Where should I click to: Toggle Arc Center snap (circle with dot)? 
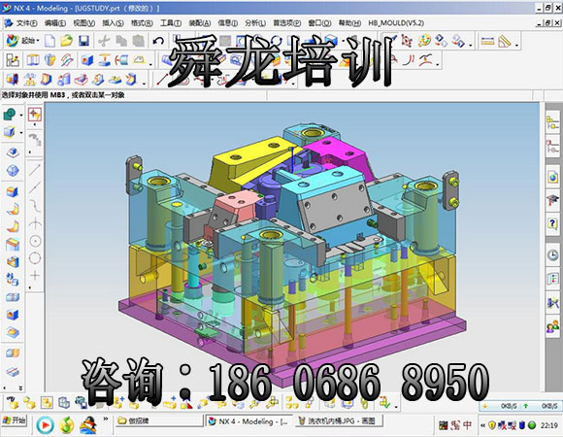coord(35,241)
